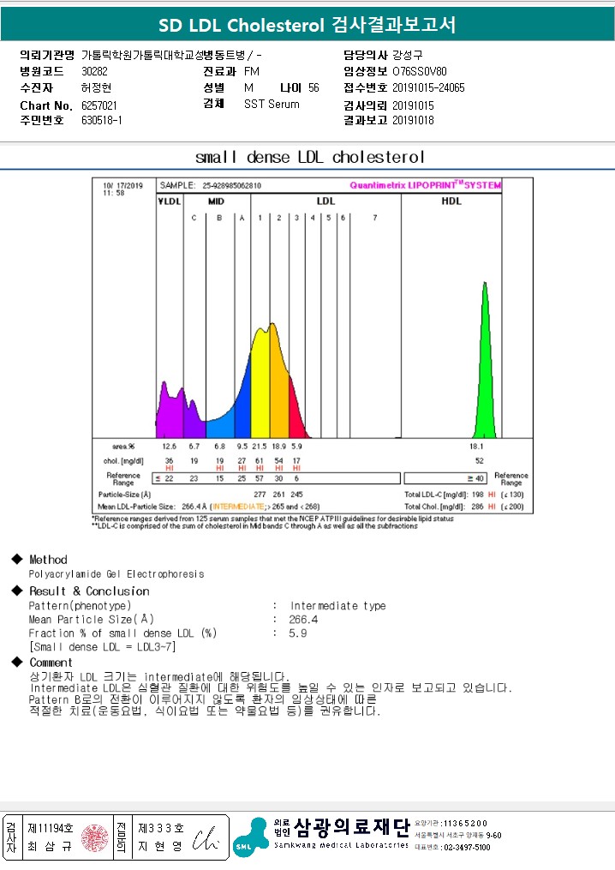Click the "MID" column header
The height and width of the screenshot is (870, 615).
point(216,201)
